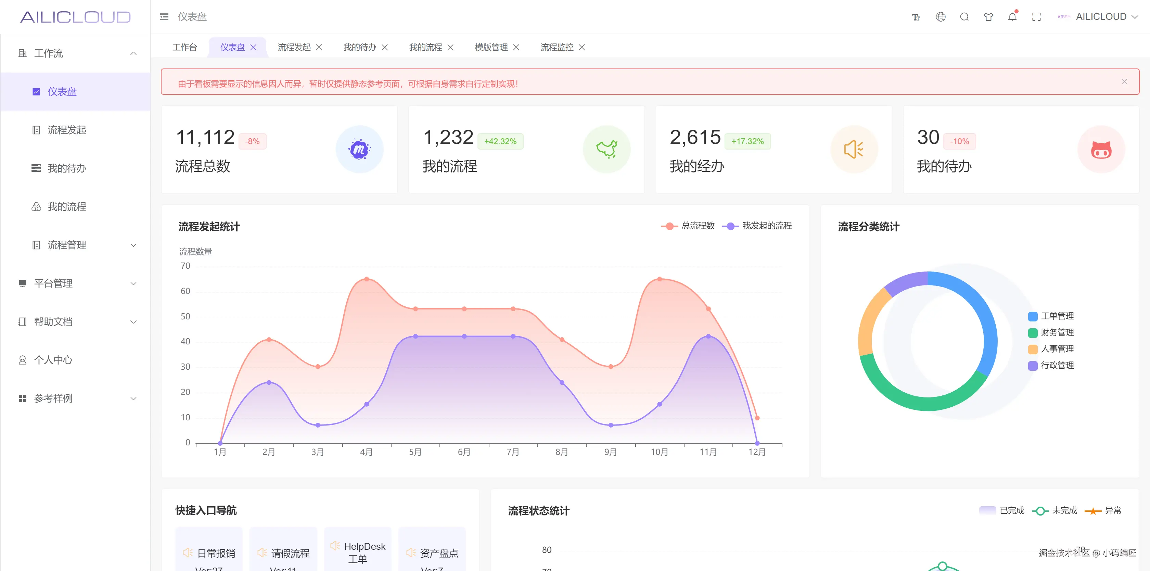Select 我的待办 in the sidebar
Image resolution: width=1150 pixels, height=571 pixels.
(66, 168)
